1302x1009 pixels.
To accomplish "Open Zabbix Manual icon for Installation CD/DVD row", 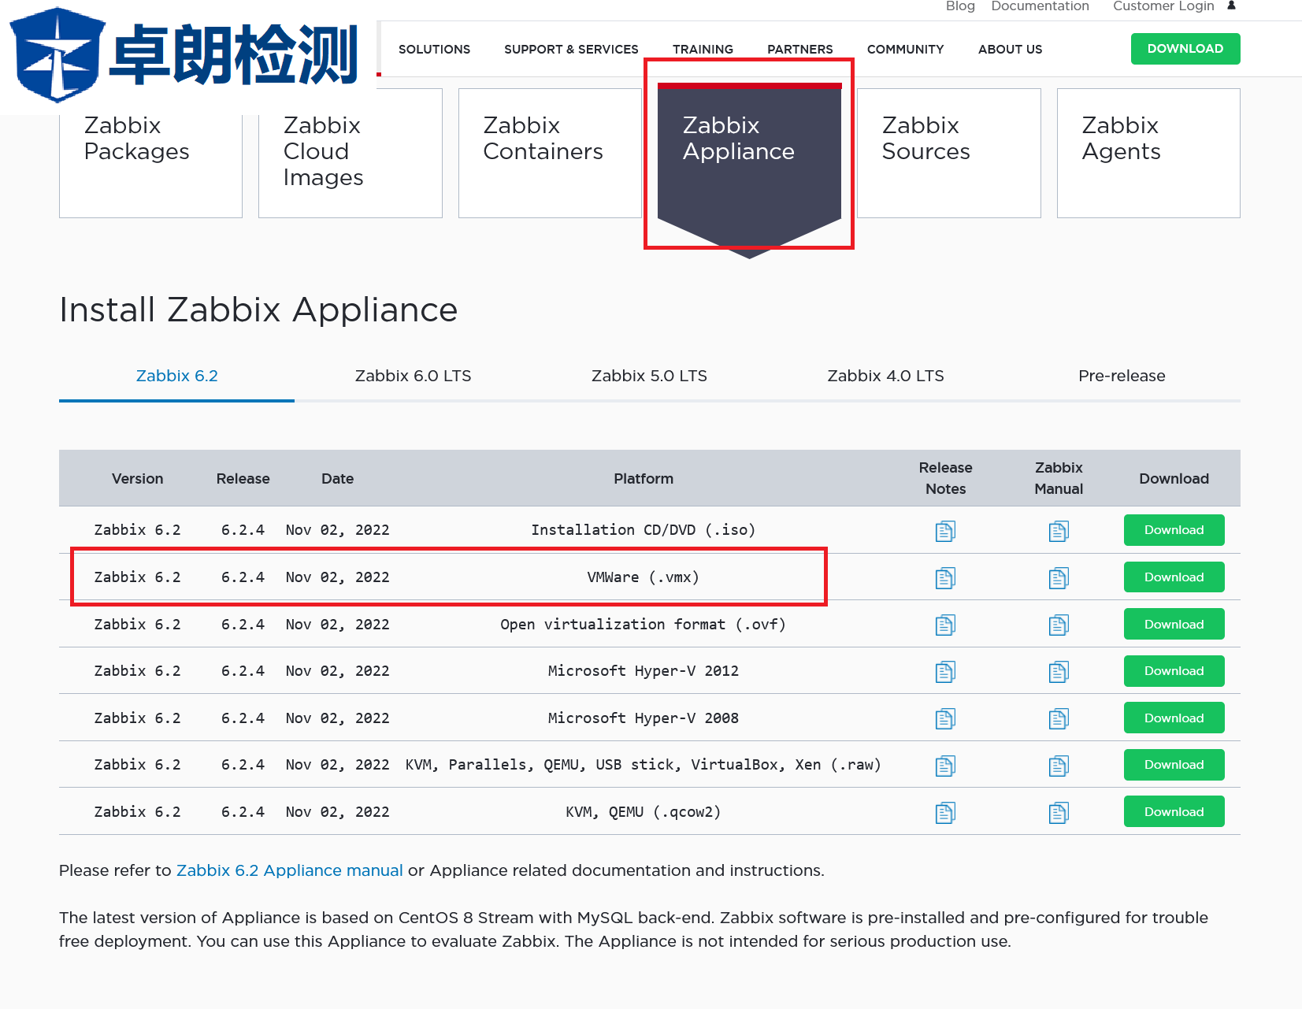I will point(1059,531).
